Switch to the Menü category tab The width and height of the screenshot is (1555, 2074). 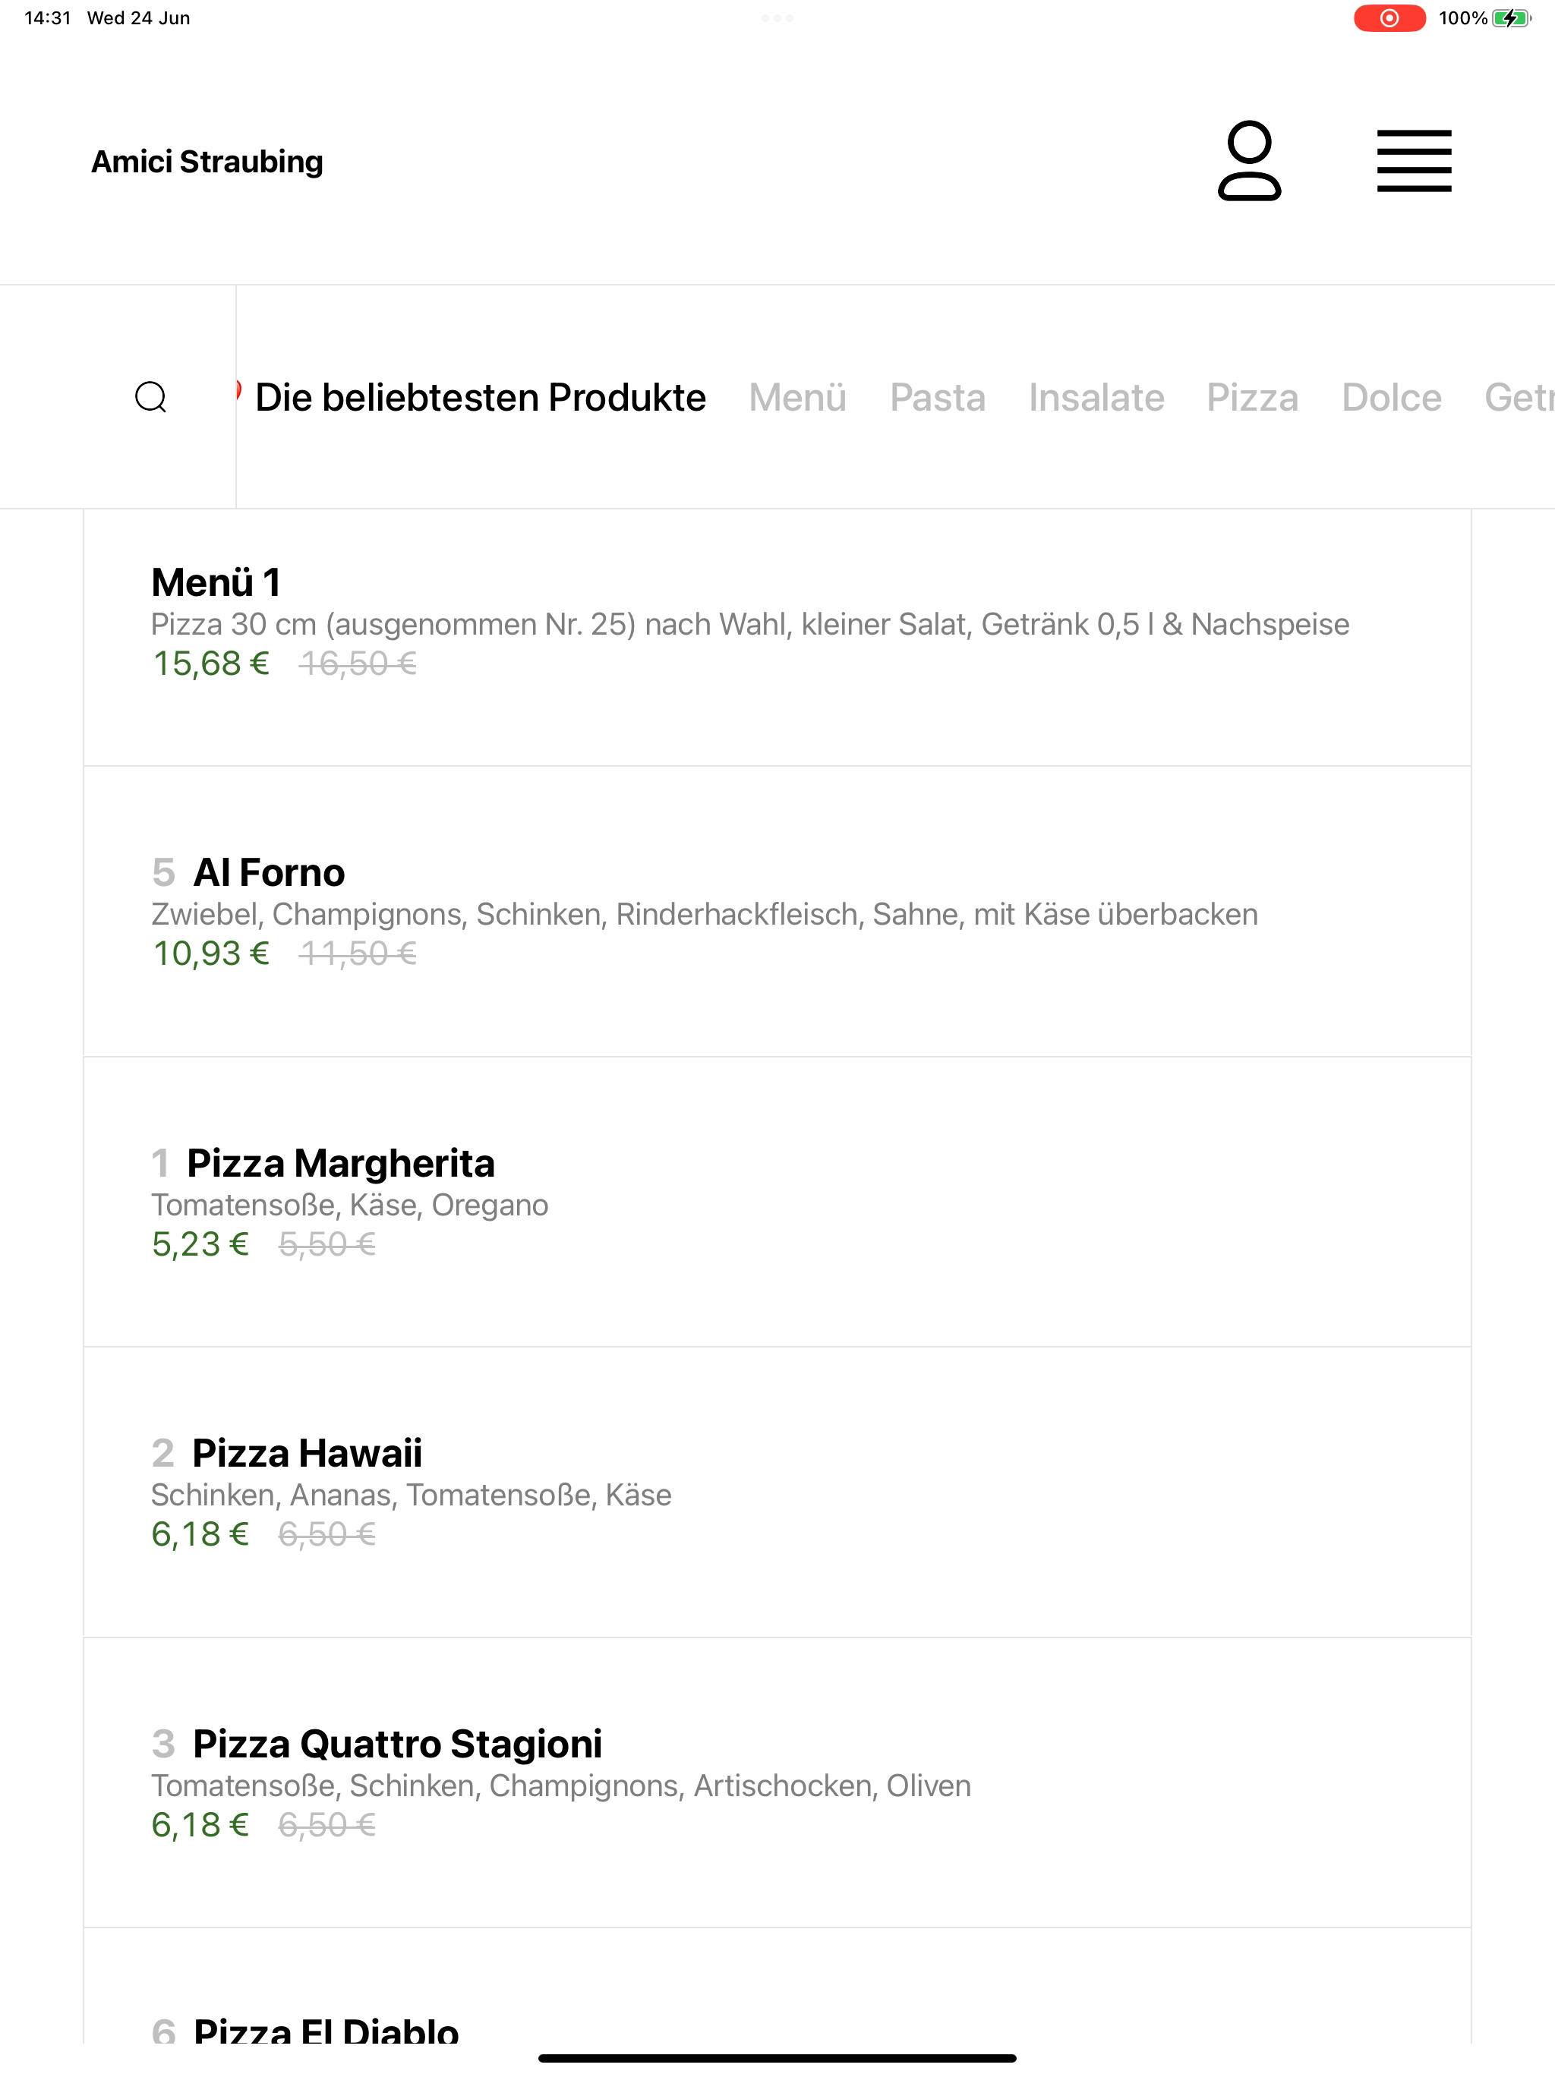click(797, 398)
